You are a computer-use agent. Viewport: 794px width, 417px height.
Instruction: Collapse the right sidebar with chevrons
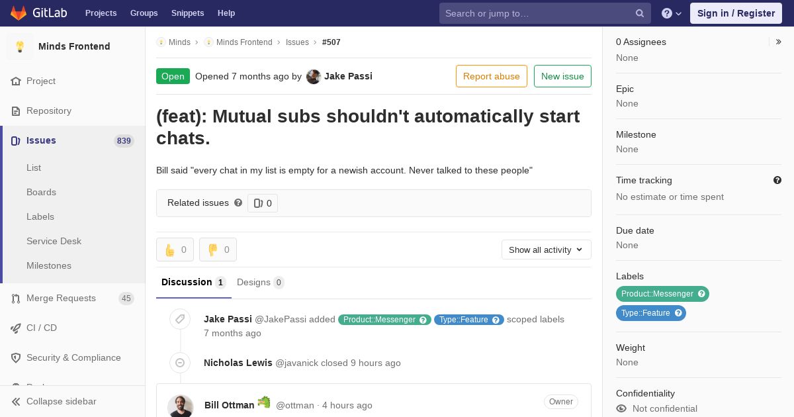click(779, 42)
